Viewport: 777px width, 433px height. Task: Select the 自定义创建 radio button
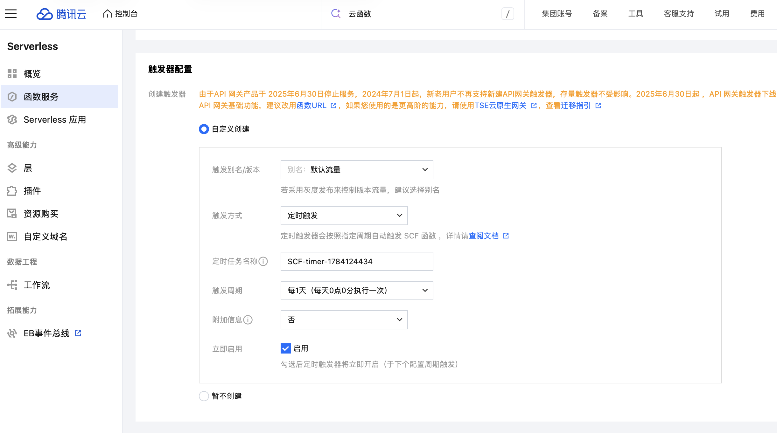pyautogui.click(x=204, y=129)
